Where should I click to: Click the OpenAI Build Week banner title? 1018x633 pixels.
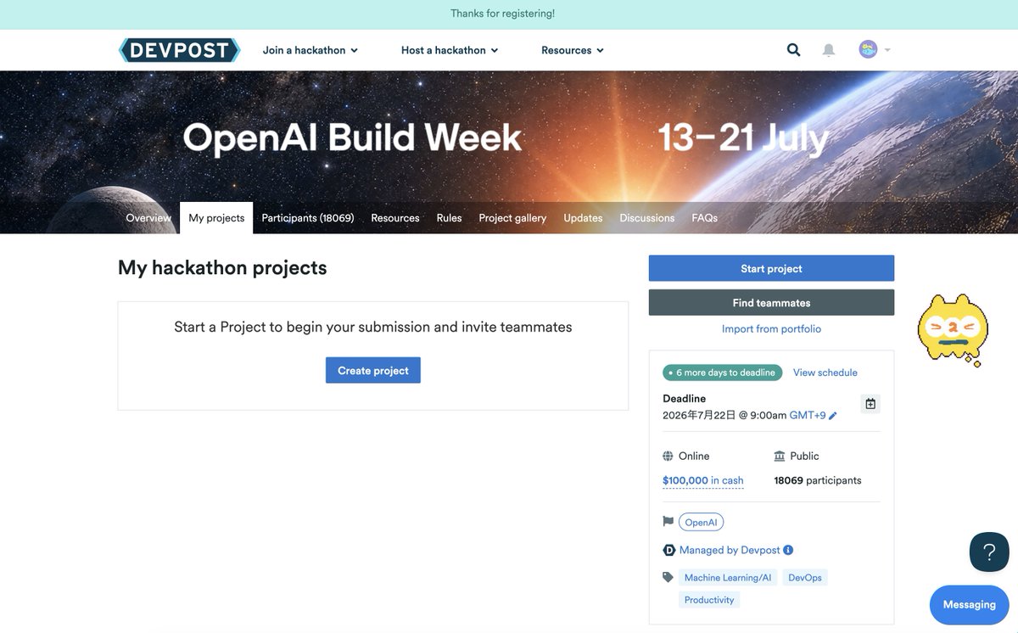(352, 138)
